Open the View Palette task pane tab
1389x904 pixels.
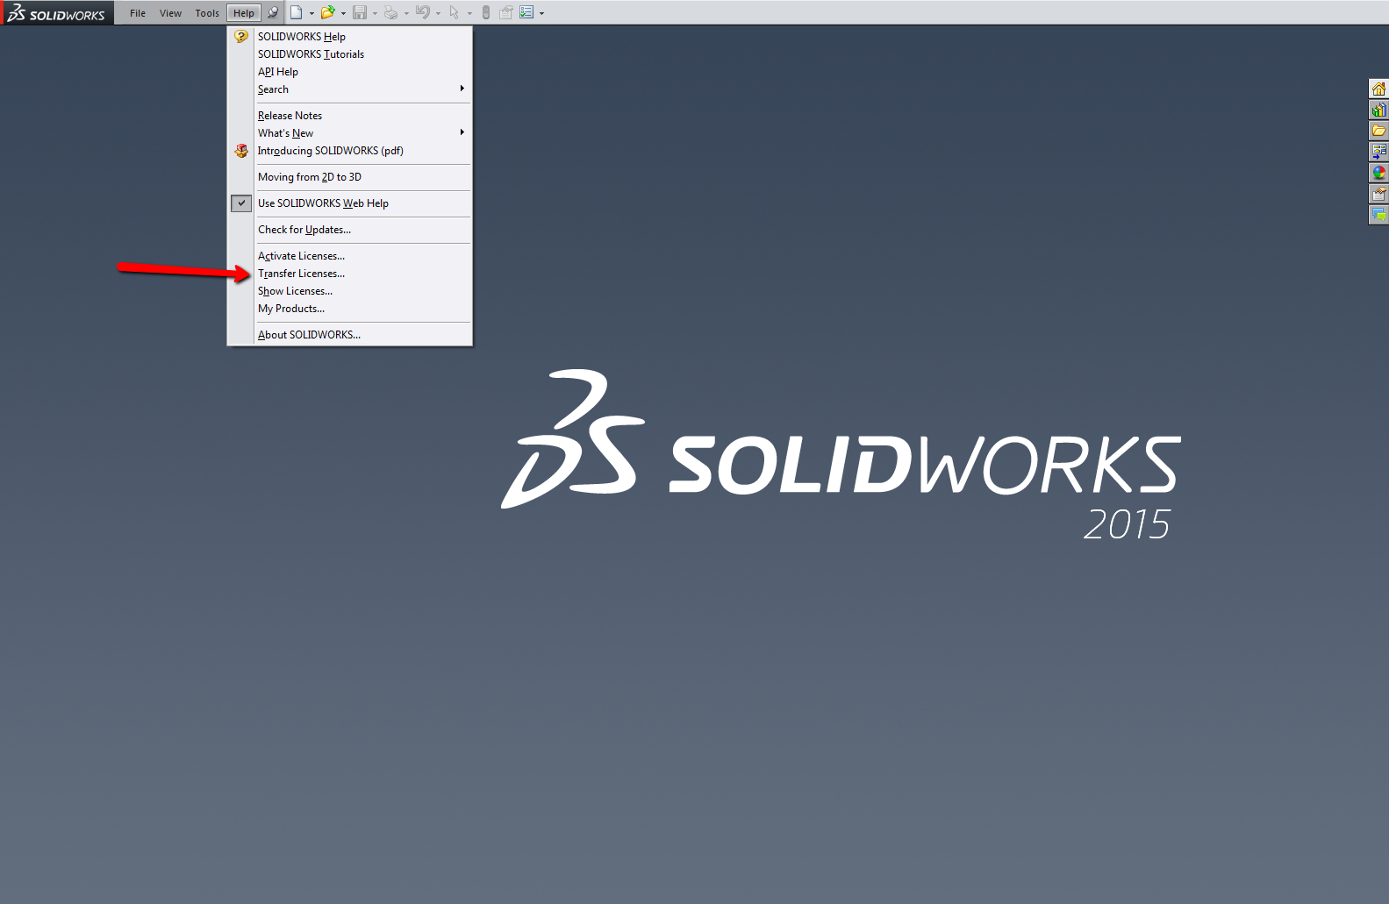click(1378, 152)
